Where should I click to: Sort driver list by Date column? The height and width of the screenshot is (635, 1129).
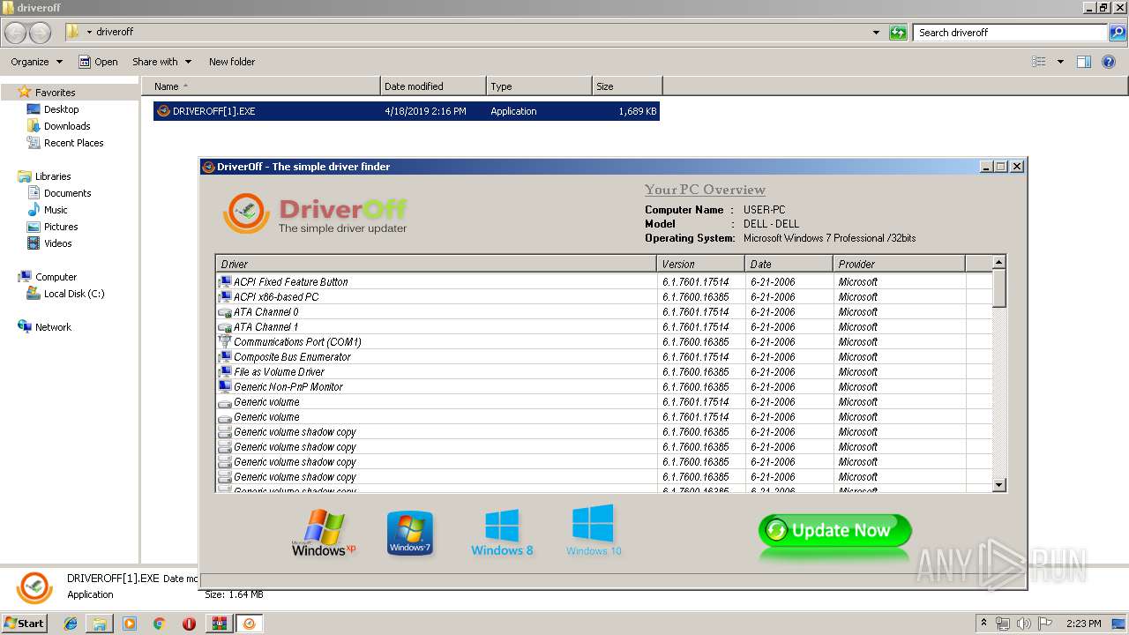pos(789,264)
